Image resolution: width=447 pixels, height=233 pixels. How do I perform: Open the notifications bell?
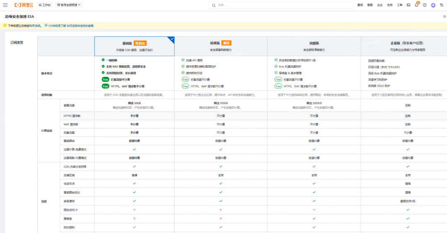(x=416, y=5)
